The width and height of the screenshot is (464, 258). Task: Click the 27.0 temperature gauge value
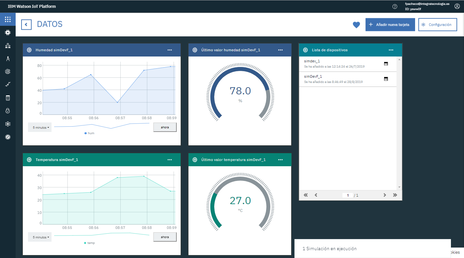[x=240, y=201]
